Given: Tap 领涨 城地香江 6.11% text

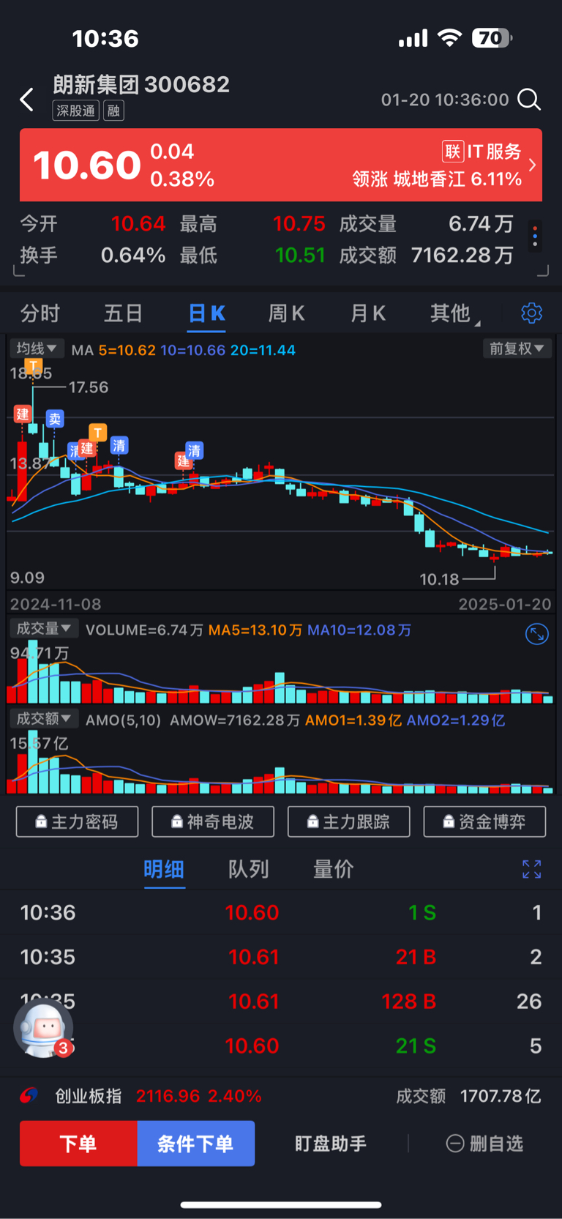Looking at the screenshot, I should click(437, 179).
